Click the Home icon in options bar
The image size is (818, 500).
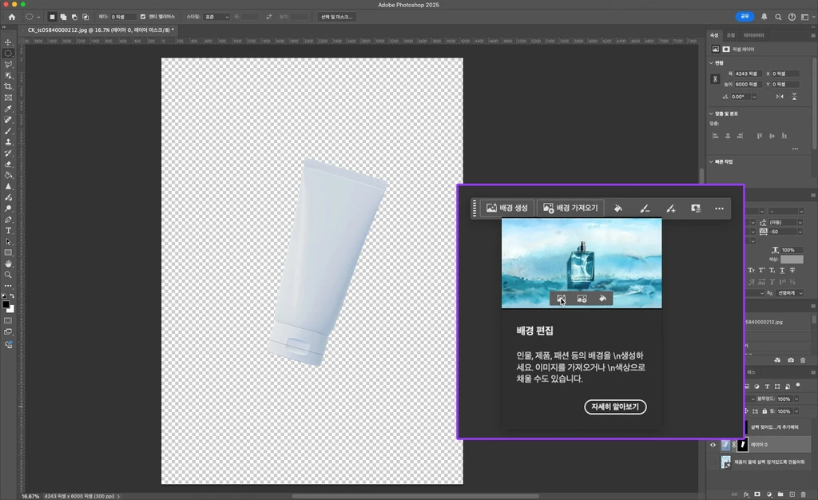(x=11, y=17)
